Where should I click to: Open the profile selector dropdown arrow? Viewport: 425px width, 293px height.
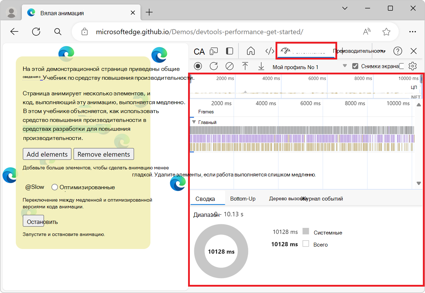(344, 66)
